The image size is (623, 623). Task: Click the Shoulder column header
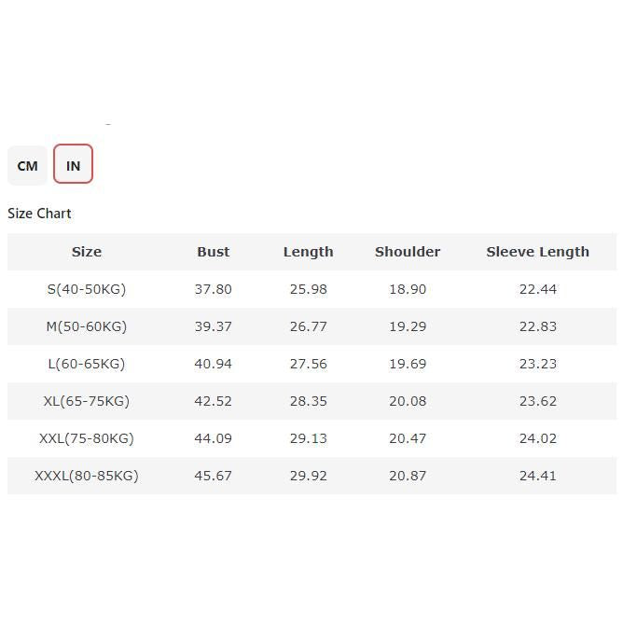(408, 252)
